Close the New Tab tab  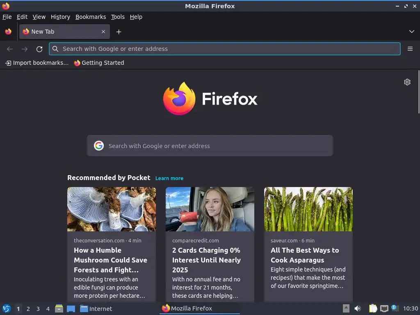coord(103,32)
